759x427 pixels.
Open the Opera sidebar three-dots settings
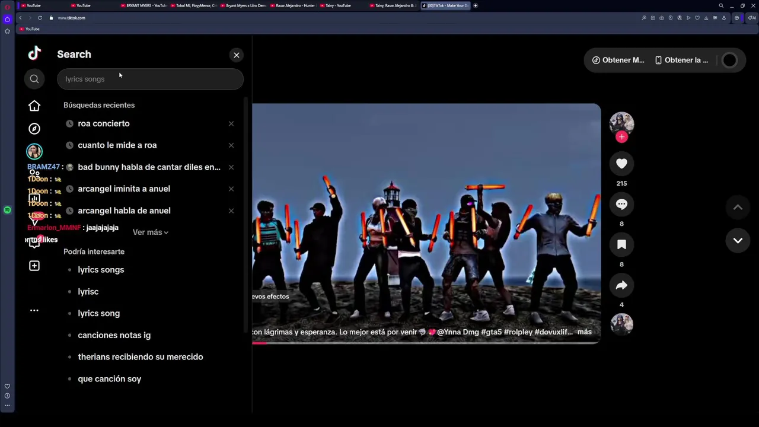(x=7, y=406)
